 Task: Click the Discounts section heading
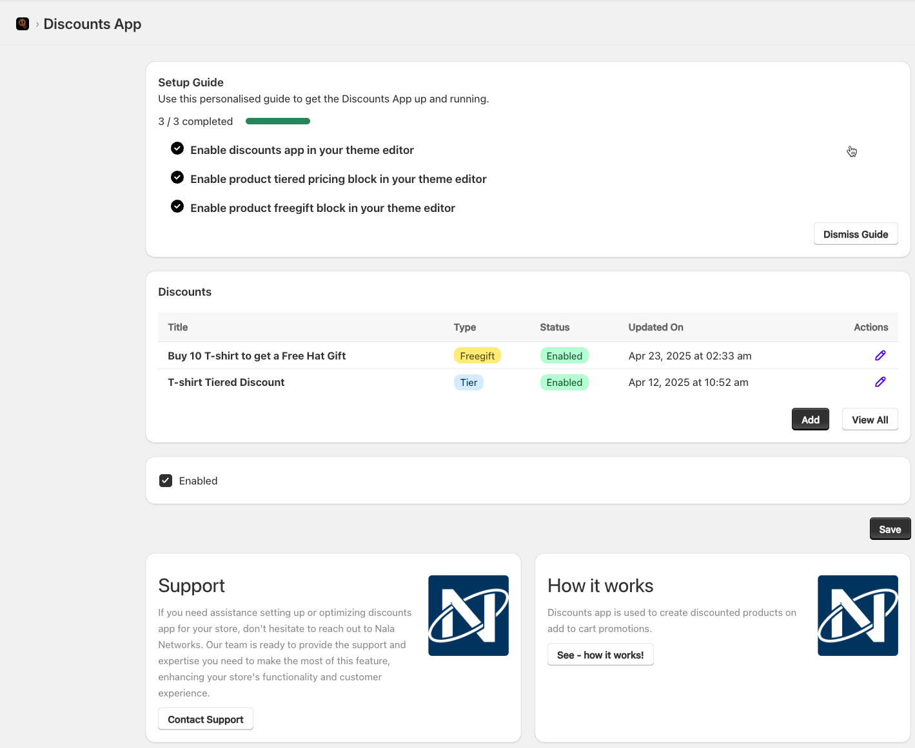click(185, 292)
